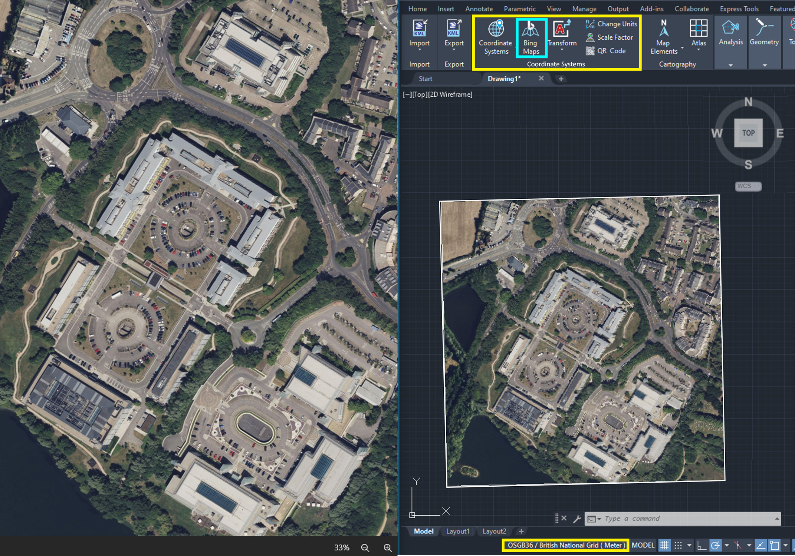Click the Coordinate Systems globe icon
This screenshot has height=556, width=795.
click(496, 29)
